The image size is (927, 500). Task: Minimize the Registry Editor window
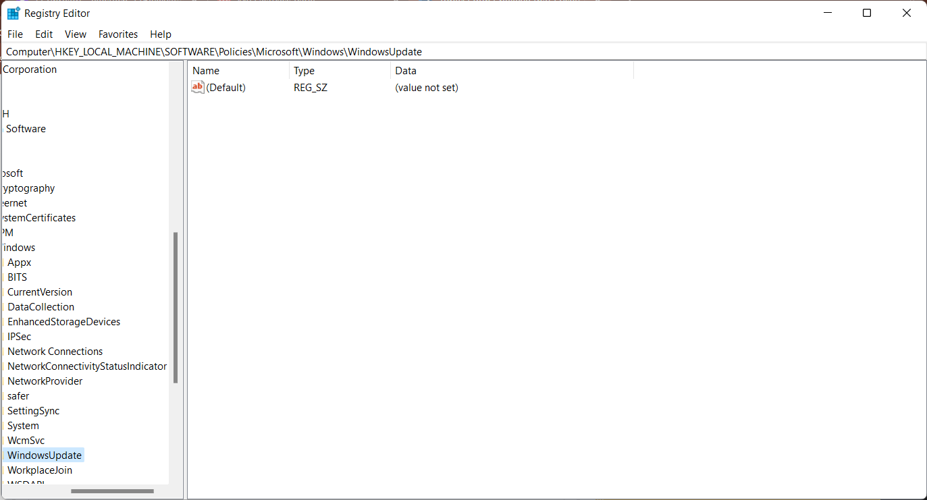click(x=827, y=13)
